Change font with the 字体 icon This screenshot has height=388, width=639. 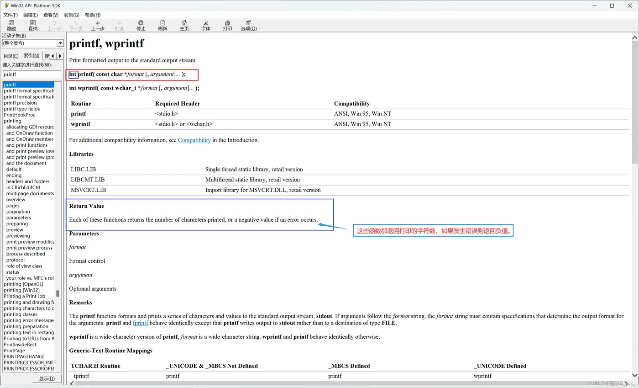[x=206, y=23]
